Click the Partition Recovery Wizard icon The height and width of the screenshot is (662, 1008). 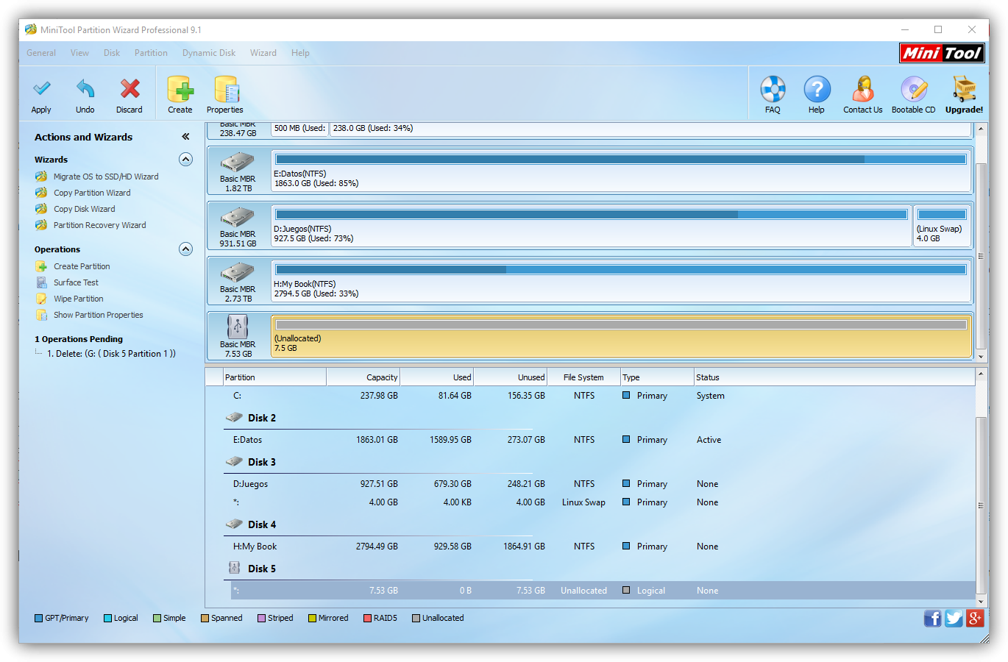tap(41, 225)
